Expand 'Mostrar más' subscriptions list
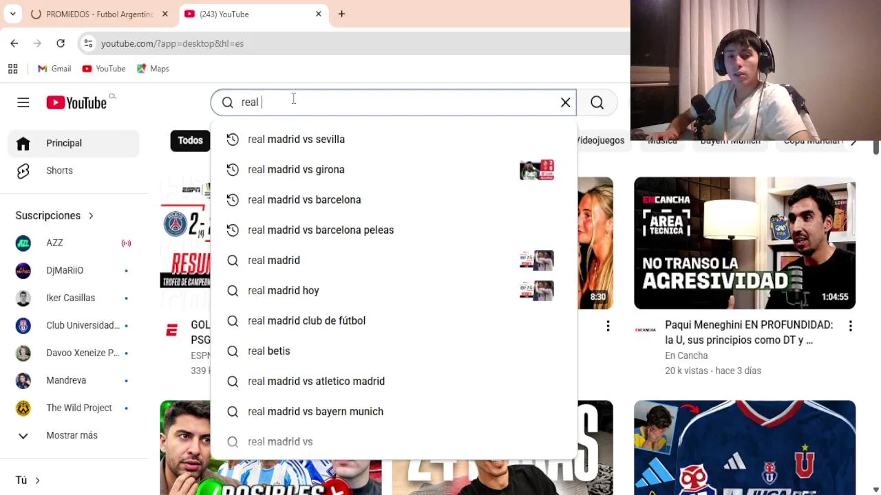 tap(74, 435)
